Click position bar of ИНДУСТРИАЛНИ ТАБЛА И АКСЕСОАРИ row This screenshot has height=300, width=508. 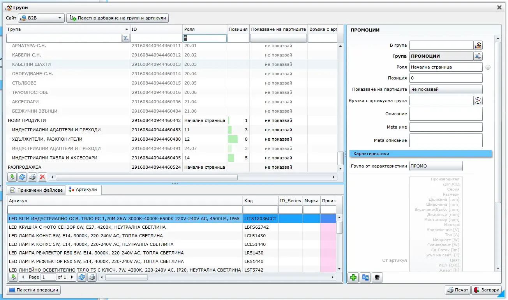tap(231, 158)
